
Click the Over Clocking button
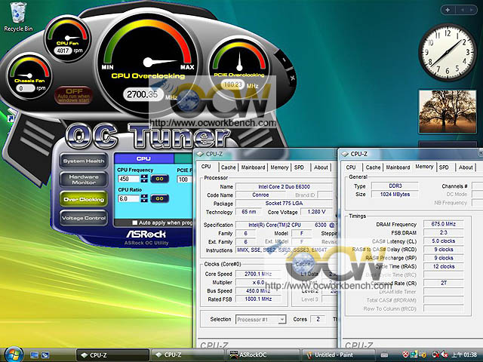(84, 199)
